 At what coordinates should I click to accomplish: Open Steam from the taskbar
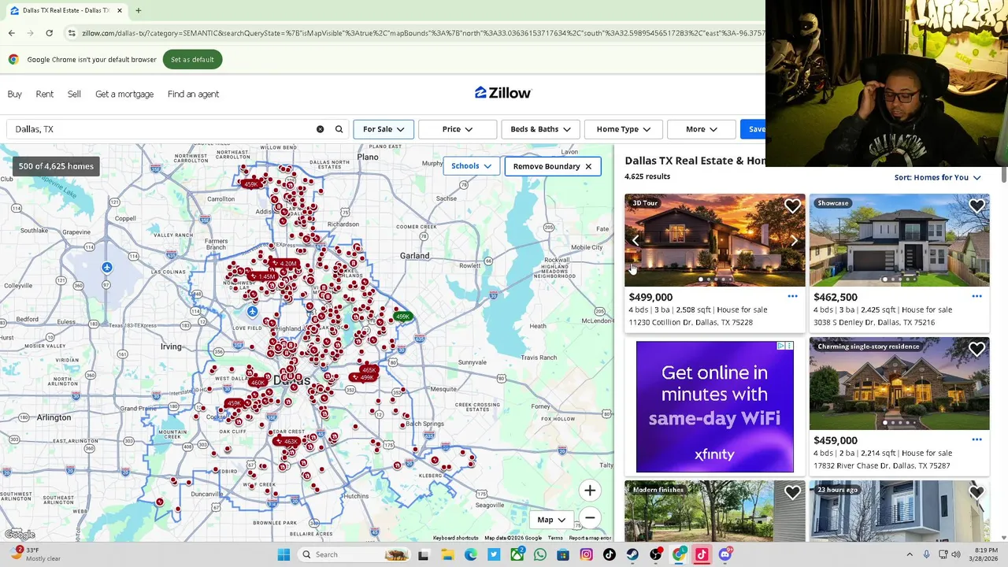point(632,554)
